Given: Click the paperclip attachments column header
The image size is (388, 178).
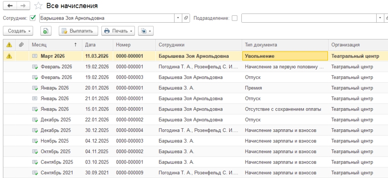Looking at the screenshot, I should [21, 45].
